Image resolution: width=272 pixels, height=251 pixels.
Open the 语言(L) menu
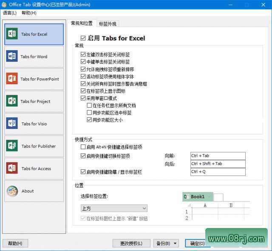tap(10, 13)
